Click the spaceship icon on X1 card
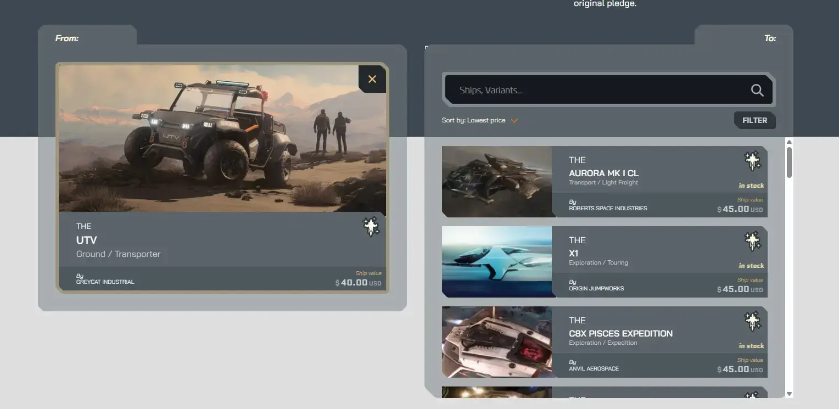The width and height of the screenshot is (839, 409). click(752, 241)
